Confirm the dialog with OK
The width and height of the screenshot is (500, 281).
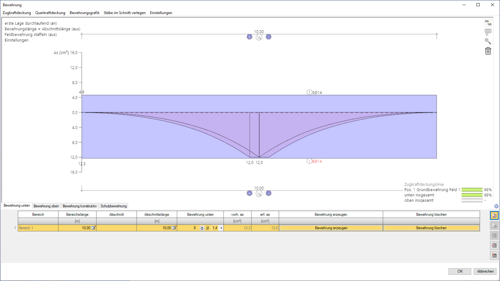[x=460, y=271]
